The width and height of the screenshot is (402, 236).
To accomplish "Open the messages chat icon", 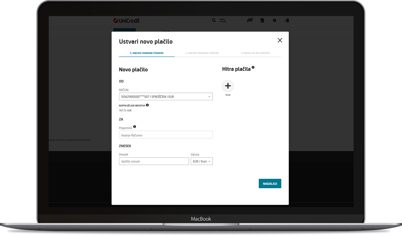I will click(250, 20).
